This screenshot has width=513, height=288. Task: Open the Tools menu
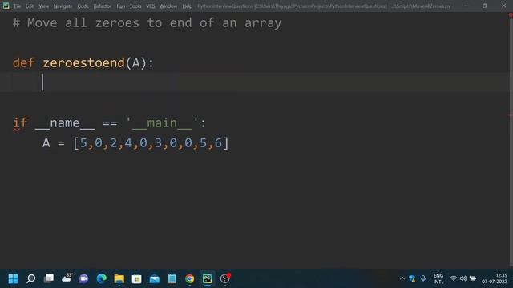point(135,6)
